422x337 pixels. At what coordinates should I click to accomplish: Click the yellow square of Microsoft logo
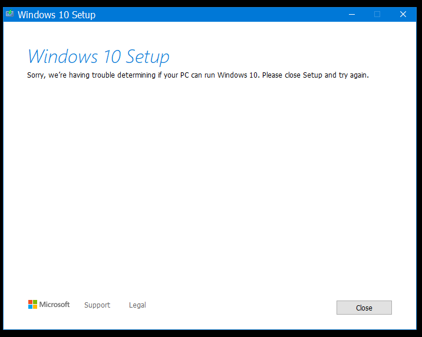coord(35,307)
